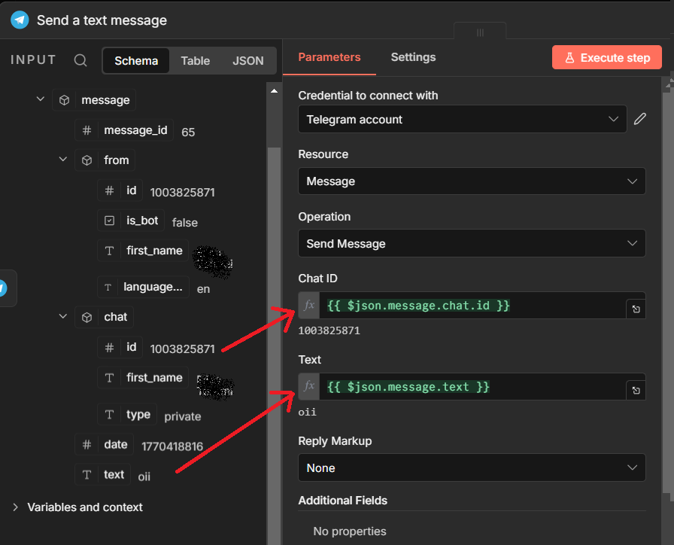Expand Variables and context section
The width and height of the screenshot is (674, 545).
(x=16, y=507)
